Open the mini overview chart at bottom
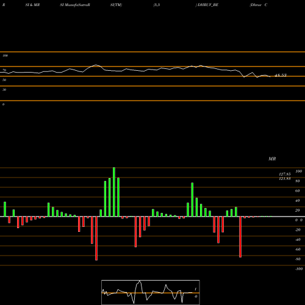This screenshot has height=305, width=305. 151,292
